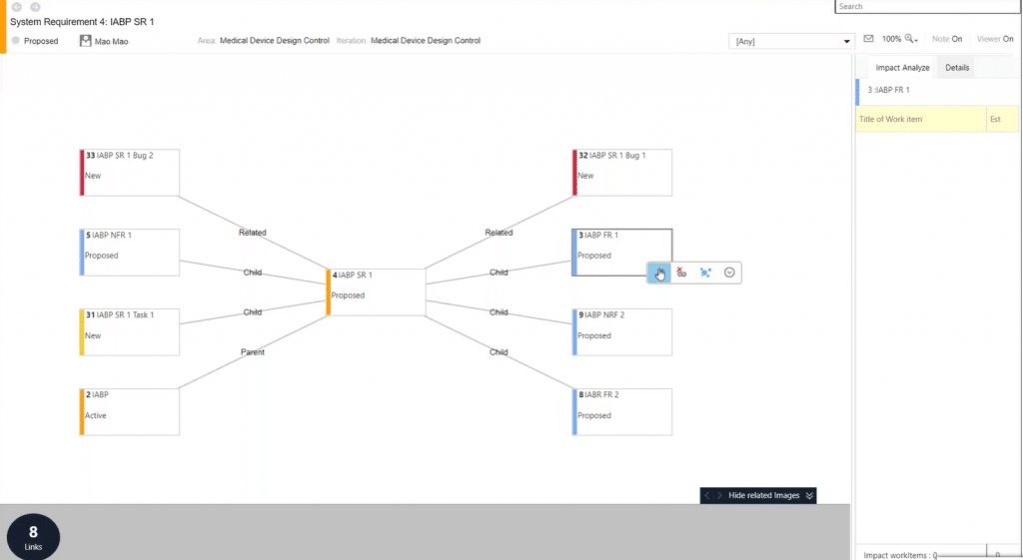Viewport: 1023px width, 560px height.
Task: Toggle Note On switch
Action: (x=947, y=39)
